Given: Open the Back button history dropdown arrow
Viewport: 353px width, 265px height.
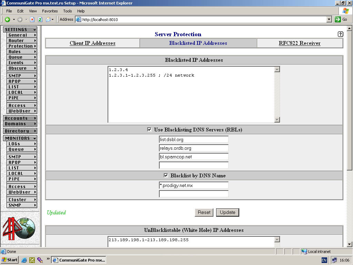Looking at the screenshot, I should point(14,20).
